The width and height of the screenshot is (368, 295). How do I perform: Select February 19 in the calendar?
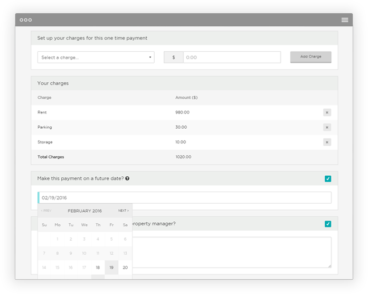pos(111,268)
